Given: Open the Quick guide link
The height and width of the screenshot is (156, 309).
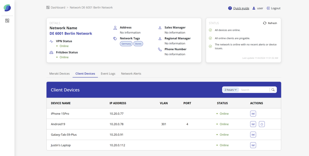Looking at the screenshot, I should tap(241, 8).
